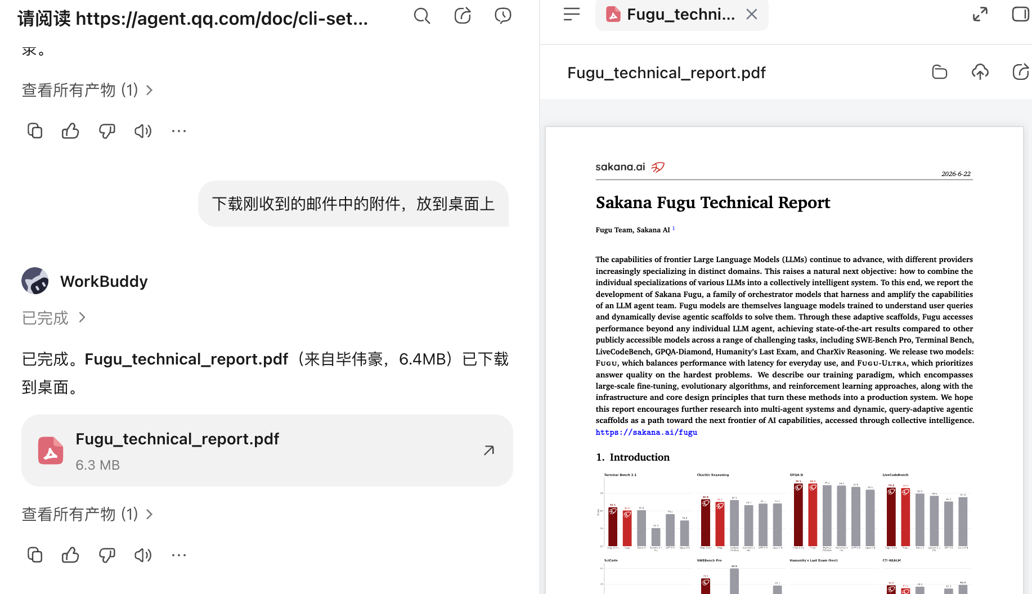Image resolution: width=1032 pixels, height=594 pixels.
Task: Expand lower 查看所有产物 (1) below attachment
Action: (87, 514)
